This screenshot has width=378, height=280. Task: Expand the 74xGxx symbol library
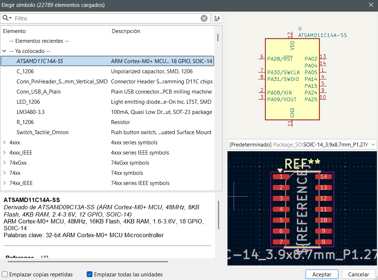[x=4, y=163]
